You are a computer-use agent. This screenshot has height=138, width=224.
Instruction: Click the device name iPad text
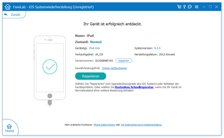point(90,36)
